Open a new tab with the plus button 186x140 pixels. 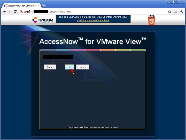[44, 6]
